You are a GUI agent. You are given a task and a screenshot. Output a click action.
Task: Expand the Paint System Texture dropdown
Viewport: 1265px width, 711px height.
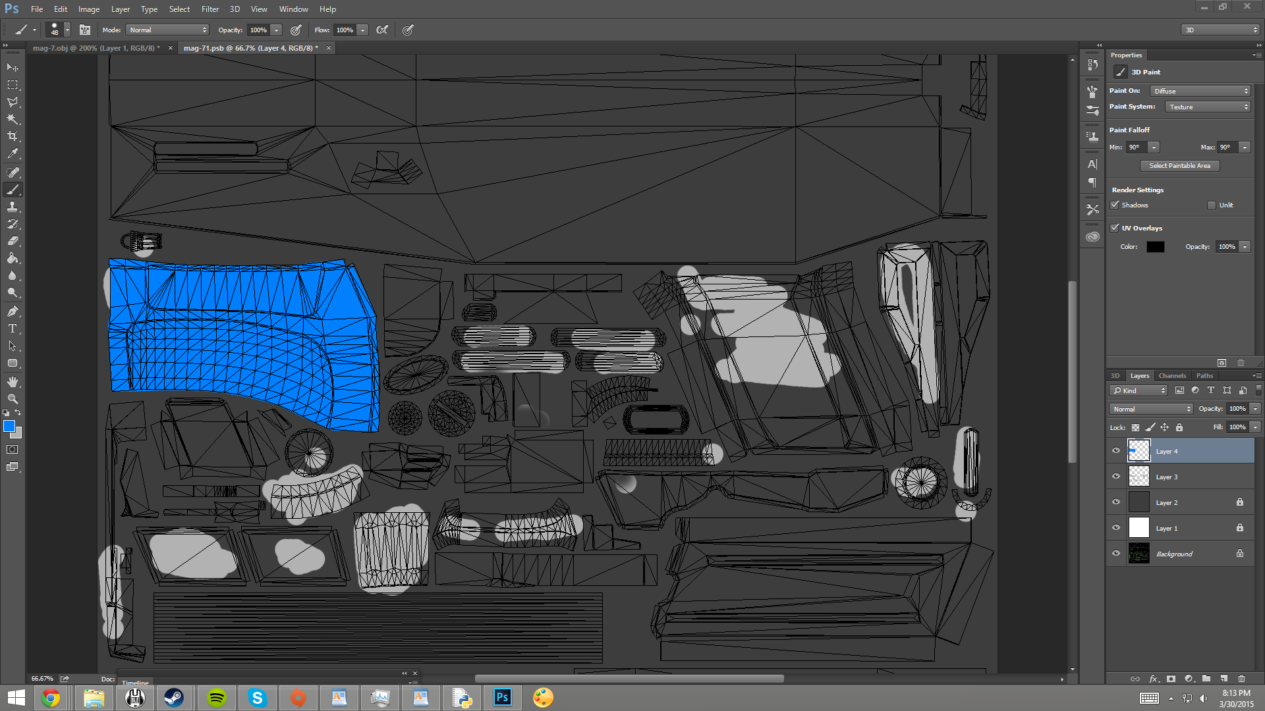[1208, 107]
